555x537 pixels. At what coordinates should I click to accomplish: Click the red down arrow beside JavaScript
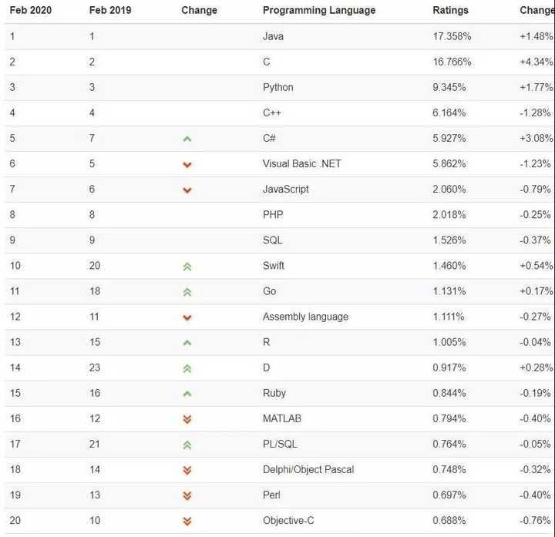(187, 190)
